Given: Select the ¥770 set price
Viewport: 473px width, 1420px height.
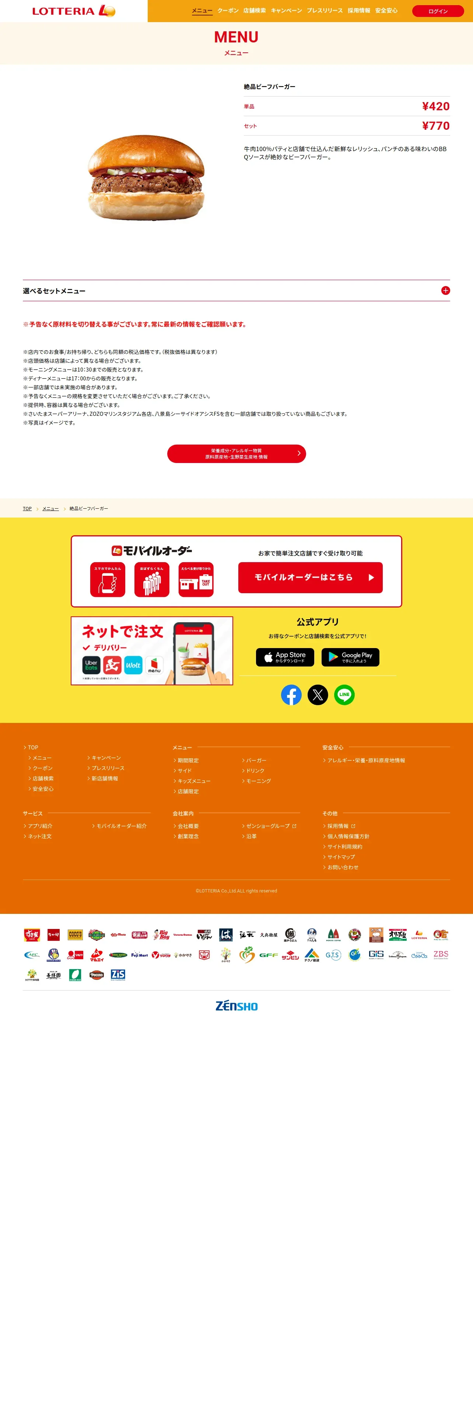Looking at the screenshot, I should (x=435, y=126).
